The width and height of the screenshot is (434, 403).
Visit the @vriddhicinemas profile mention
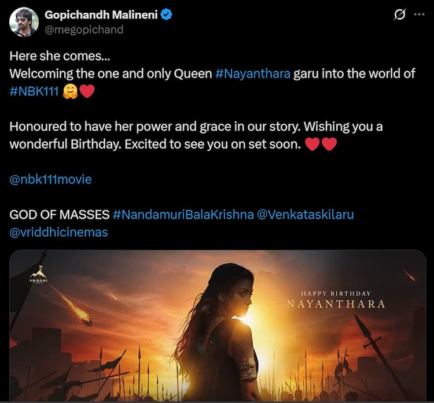58,232
